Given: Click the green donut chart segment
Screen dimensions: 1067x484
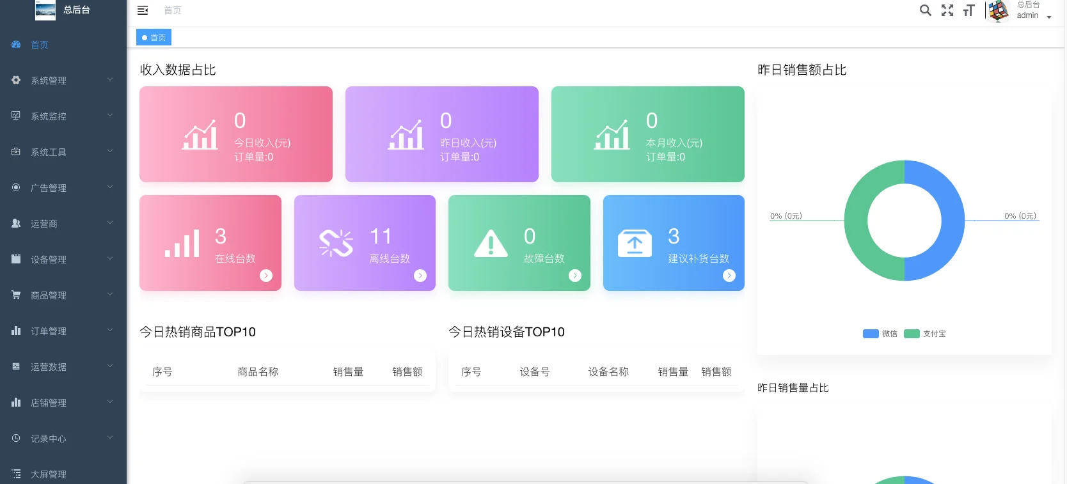Looking at the screenshot, I should (857, 221).
